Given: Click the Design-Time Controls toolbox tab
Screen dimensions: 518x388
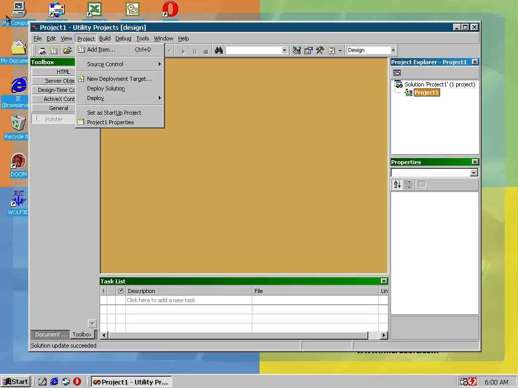Looking at the screenshot, I should point(54,90).
